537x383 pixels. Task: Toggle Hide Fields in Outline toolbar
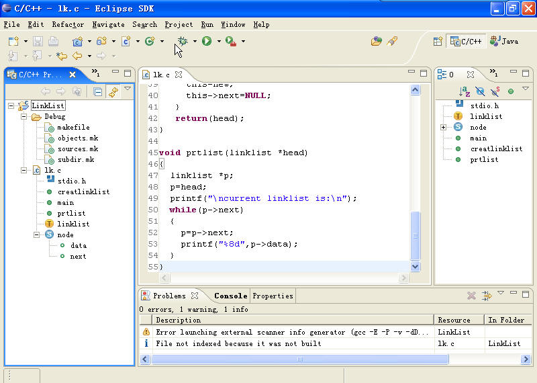(x=480, y=91)
